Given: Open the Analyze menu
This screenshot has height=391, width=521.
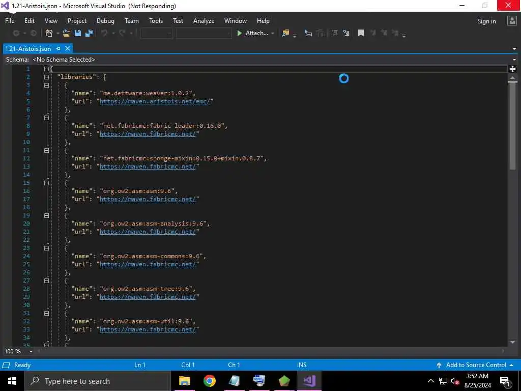Looking at the screenshot, I should (x=204, y=20).
